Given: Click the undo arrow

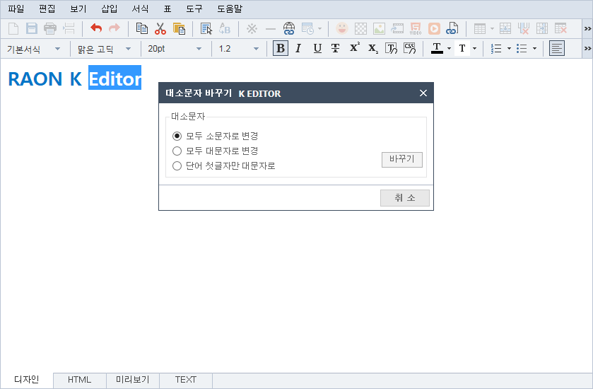Looking at the screenshot, I should [96, 28].
